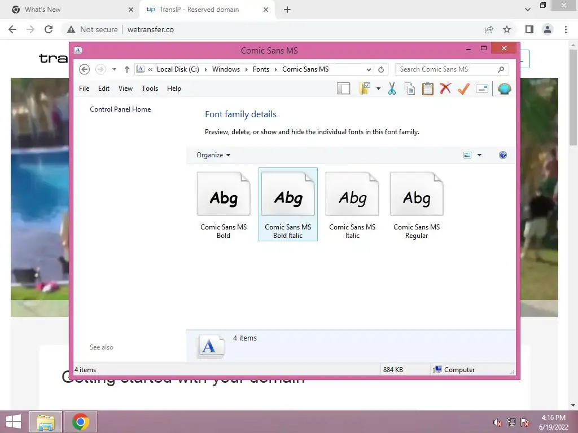This screenshot has height=433, width=578.
Task: Click the Paste clipboard icon
Action: point(428,89)
